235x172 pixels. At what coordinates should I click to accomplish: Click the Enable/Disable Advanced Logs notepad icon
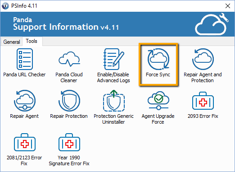[114, 59]
